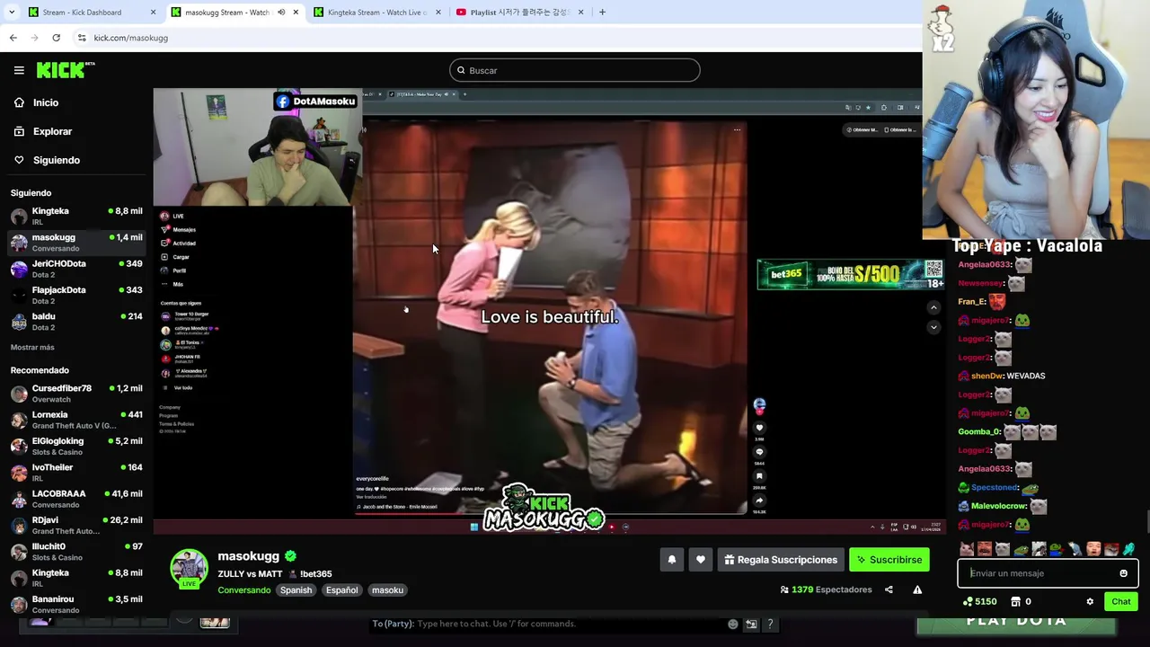
Task: Close the Stream - Kick Dashboard tab
Action: [153, 13]
